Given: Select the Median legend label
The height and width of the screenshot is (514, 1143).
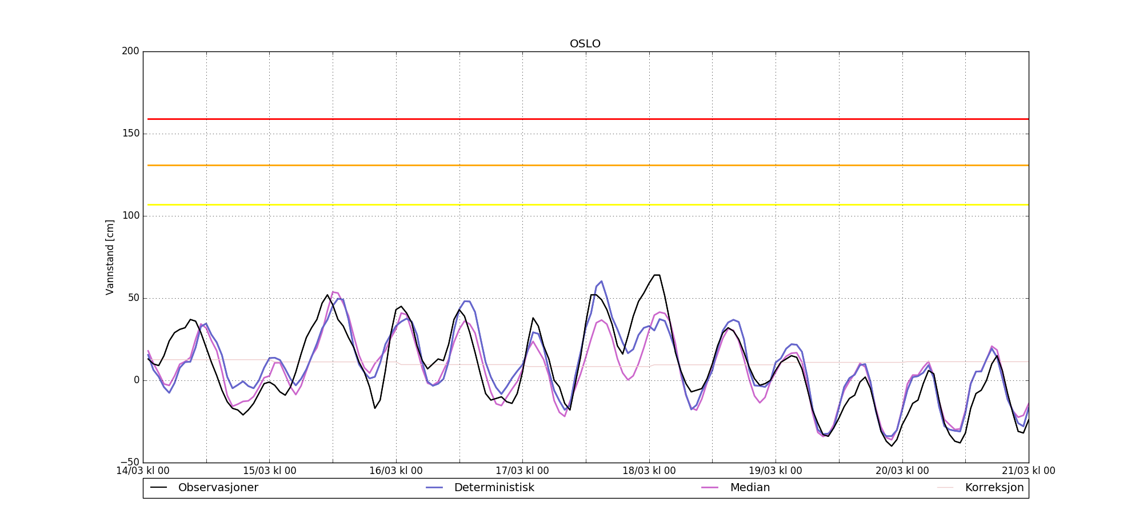Looking at the screenshot, I should (x=750, y=488).
